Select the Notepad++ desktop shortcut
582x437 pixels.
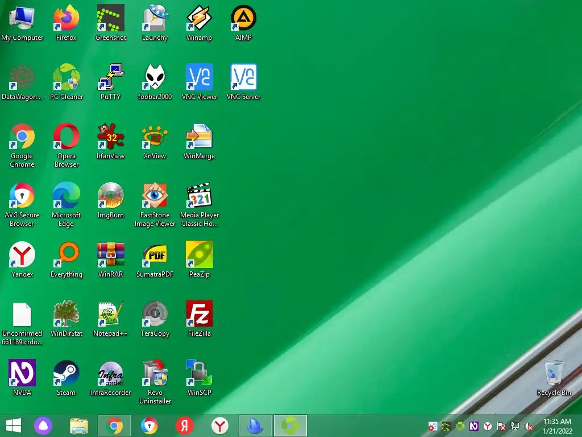point(111,319)
